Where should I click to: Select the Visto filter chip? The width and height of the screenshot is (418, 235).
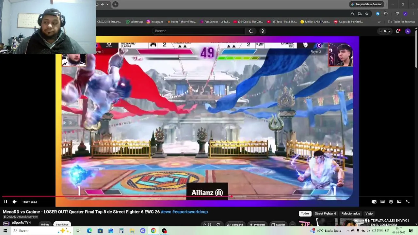click(369, 213)
